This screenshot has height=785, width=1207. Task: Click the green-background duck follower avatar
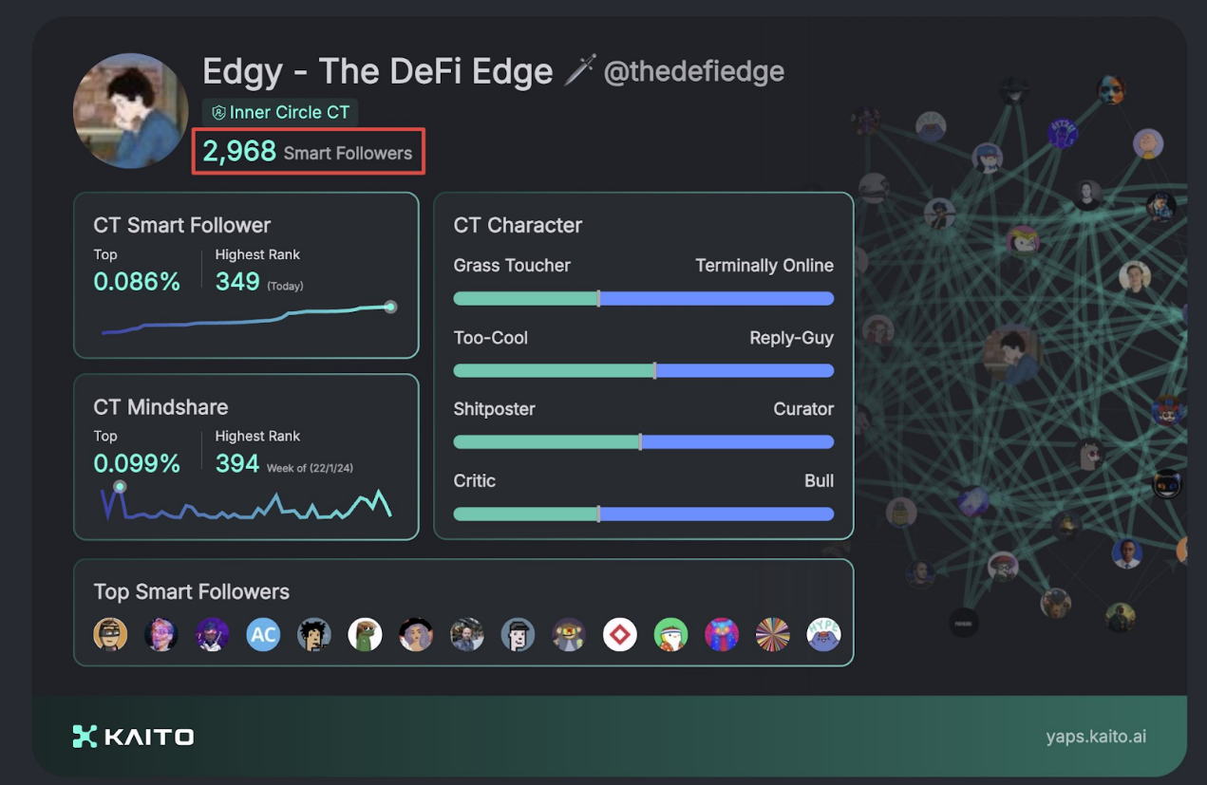pos(670,634)
